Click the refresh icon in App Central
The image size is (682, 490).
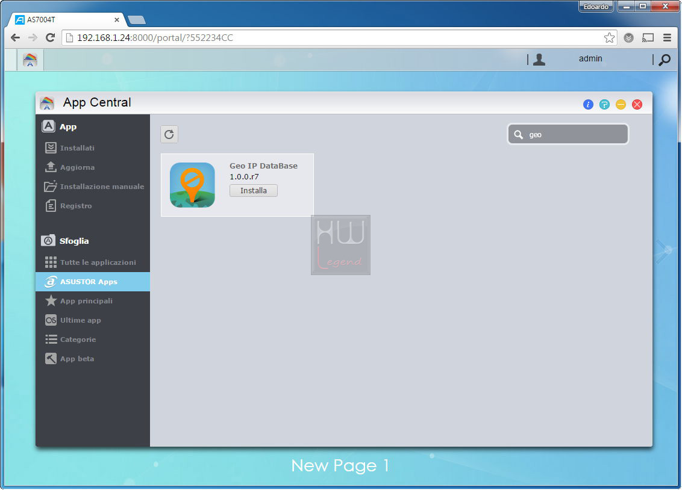(169, 134)
